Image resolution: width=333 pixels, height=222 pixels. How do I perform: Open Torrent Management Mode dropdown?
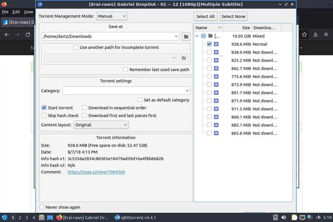[112, 16]
